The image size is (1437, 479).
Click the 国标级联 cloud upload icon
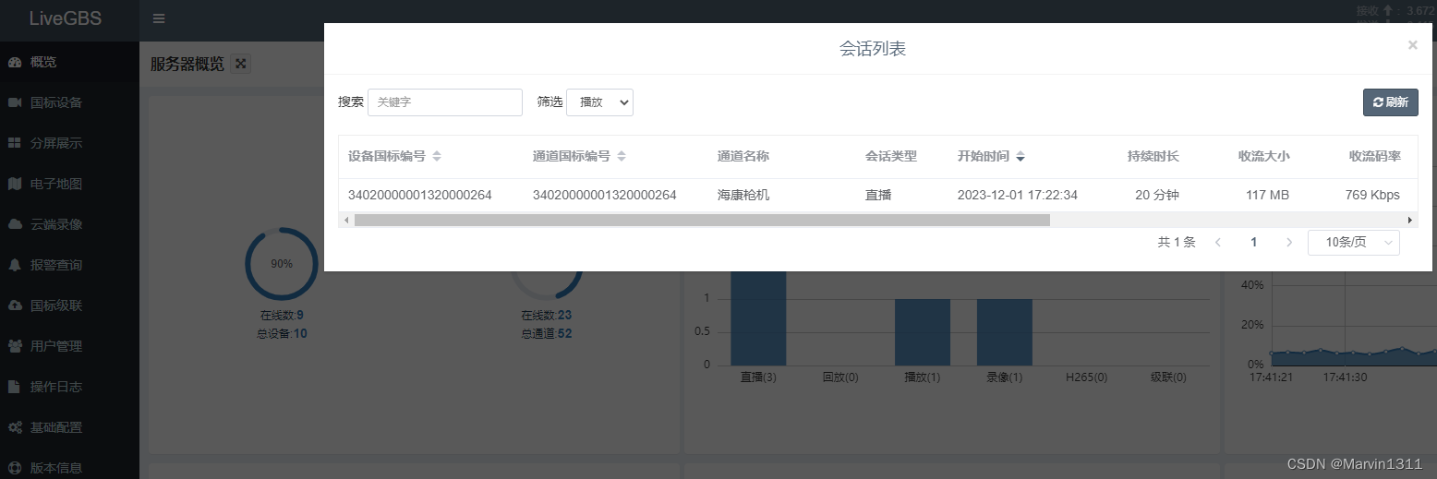click(15, 305)
